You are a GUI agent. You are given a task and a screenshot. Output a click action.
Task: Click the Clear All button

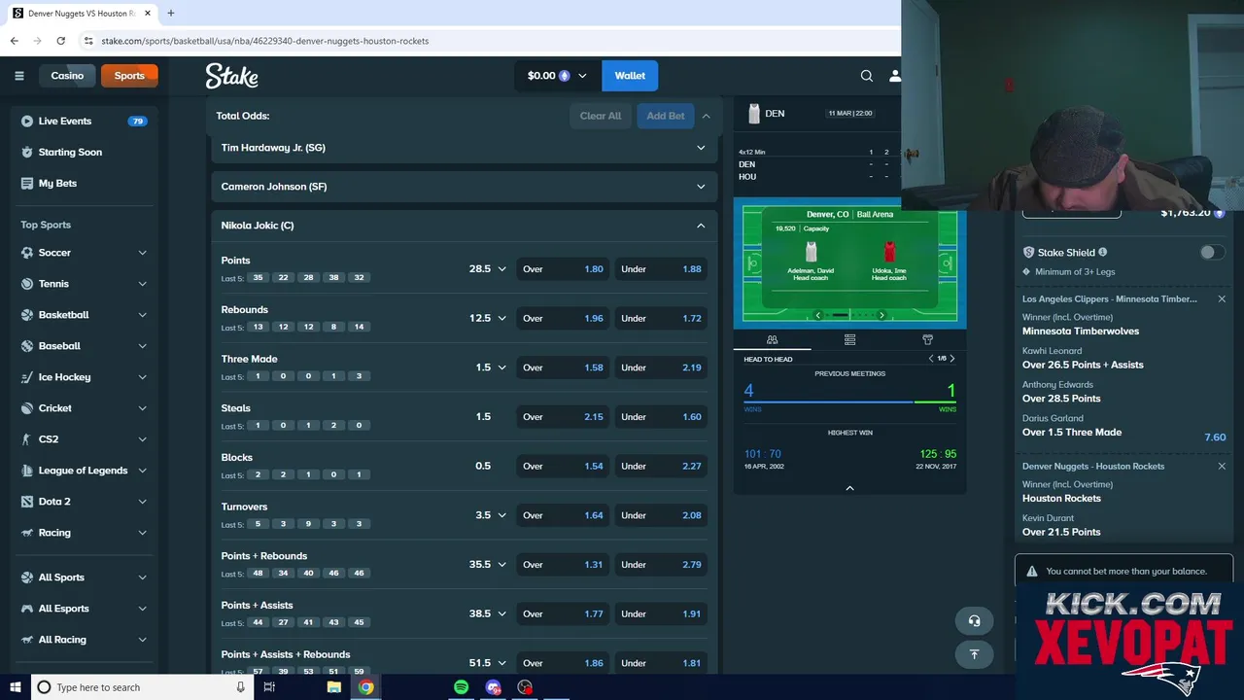coord(601,117)
